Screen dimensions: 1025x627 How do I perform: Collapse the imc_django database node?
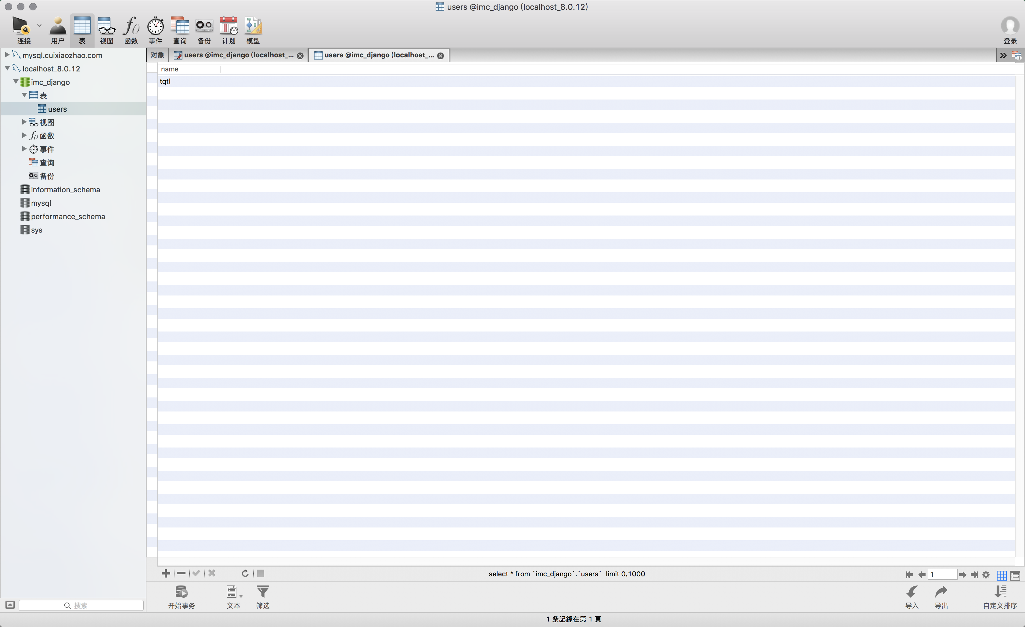tap(16, 82)
